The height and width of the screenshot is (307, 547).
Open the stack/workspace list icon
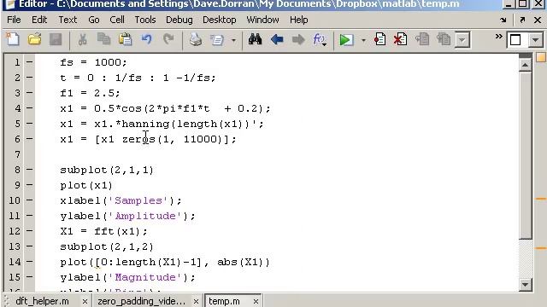217,40
